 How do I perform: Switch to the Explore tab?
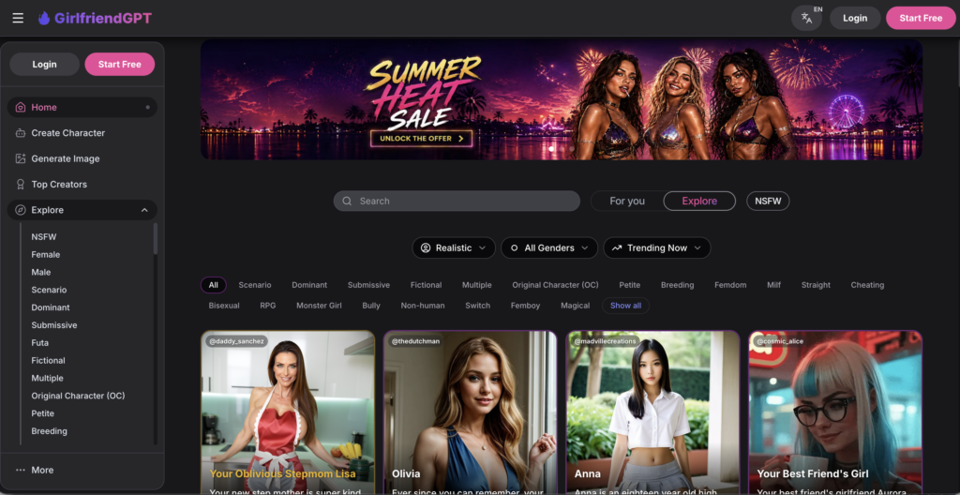click(699, 201)
